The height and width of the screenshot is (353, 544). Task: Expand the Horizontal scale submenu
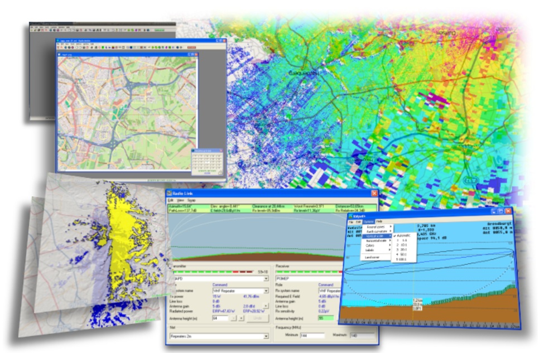tap(377, 241)
